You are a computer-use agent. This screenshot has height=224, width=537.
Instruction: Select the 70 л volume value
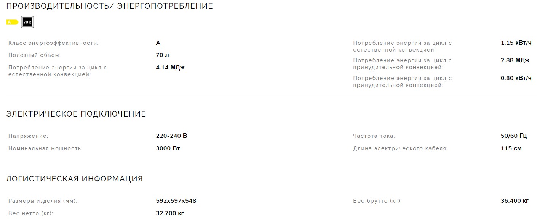[x=161, y=55]
